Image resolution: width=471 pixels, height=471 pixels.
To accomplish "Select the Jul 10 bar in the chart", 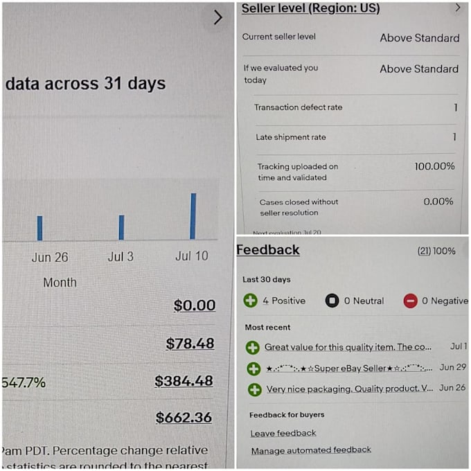I will (193, 216).
